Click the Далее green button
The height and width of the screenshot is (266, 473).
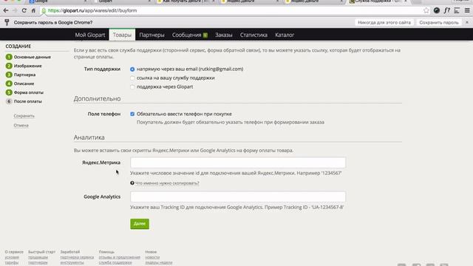point(140,224)
